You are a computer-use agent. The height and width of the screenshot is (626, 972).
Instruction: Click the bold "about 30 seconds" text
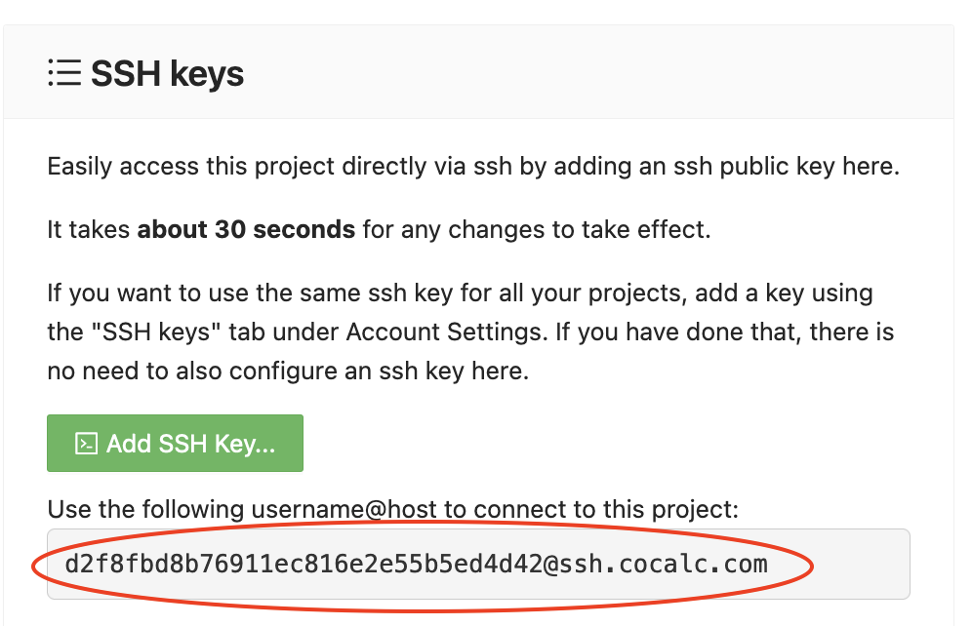[246, 230]
